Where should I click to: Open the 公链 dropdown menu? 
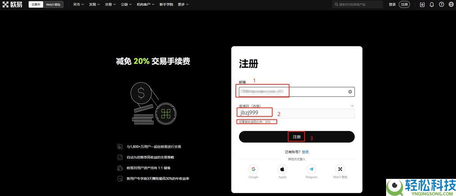click(126, 5)
